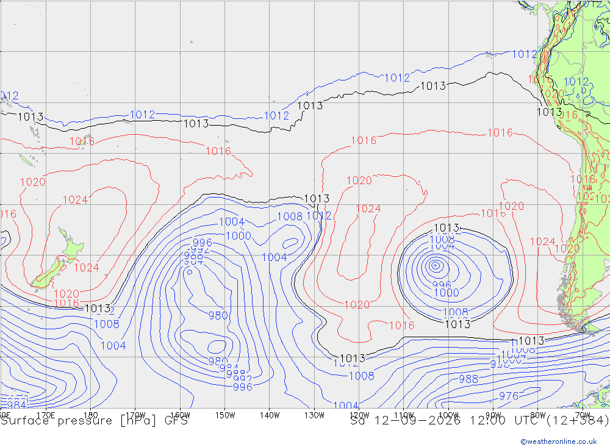
Task: Click the blue 1008 label beside 1012 near 1013
Action: [289, 216]
